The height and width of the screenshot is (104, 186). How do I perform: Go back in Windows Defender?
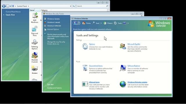coord(75,23)
